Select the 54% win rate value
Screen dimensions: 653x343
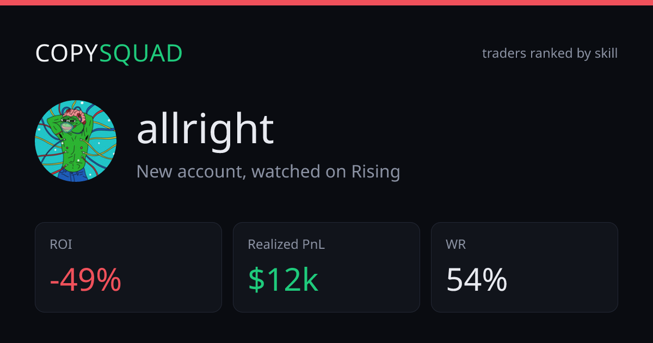(477, 280)
